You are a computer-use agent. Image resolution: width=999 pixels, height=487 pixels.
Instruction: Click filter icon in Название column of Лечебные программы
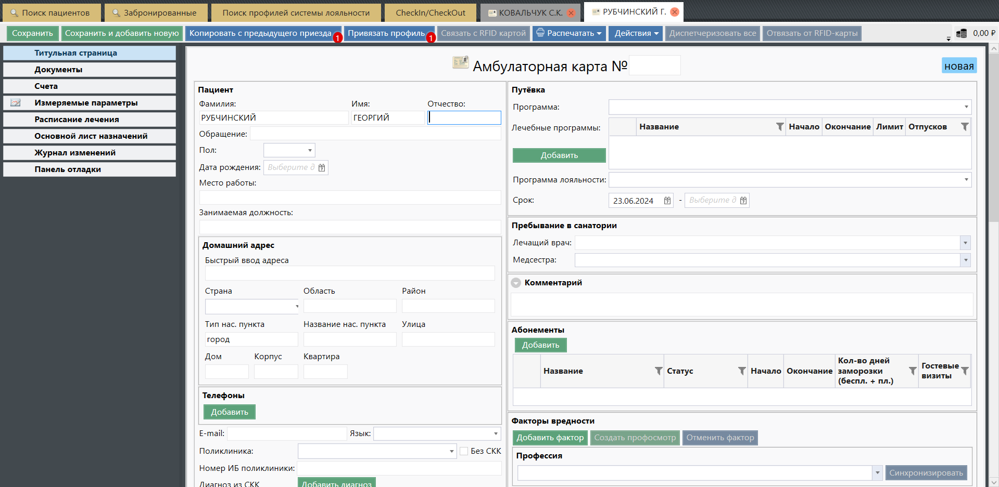pyautogui.click(x=779, y=127)
